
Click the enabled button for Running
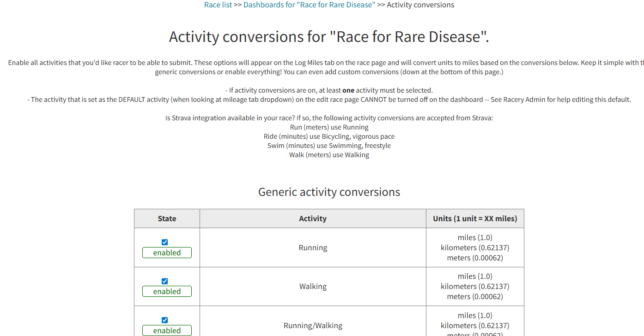tap(167, 252)
